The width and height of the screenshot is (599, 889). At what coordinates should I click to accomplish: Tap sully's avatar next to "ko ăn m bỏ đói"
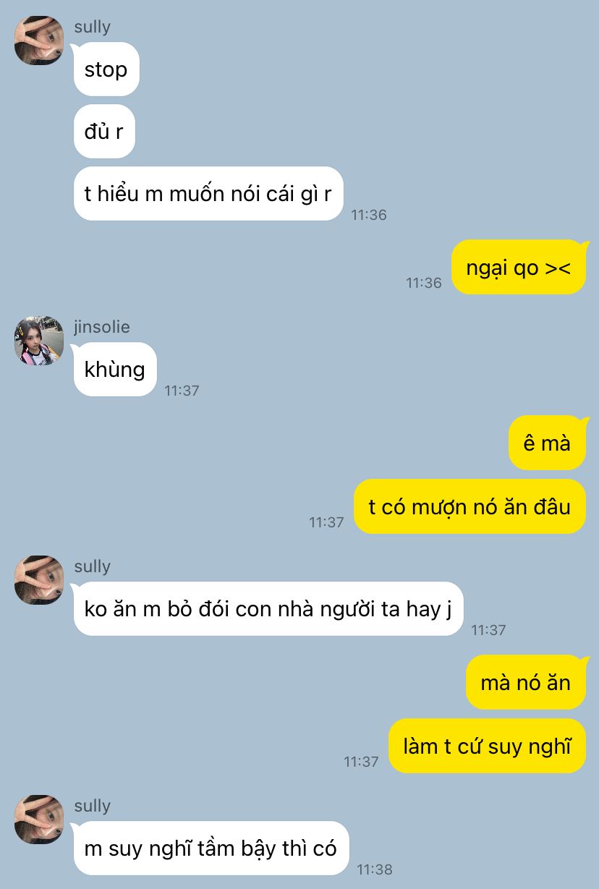(39, 580)
